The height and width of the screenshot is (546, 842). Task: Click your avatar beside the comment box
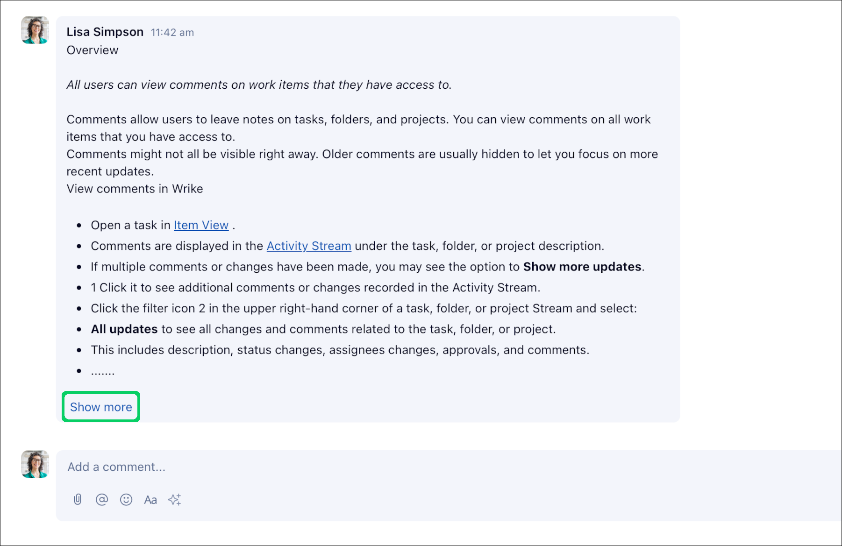coord(35,464)
